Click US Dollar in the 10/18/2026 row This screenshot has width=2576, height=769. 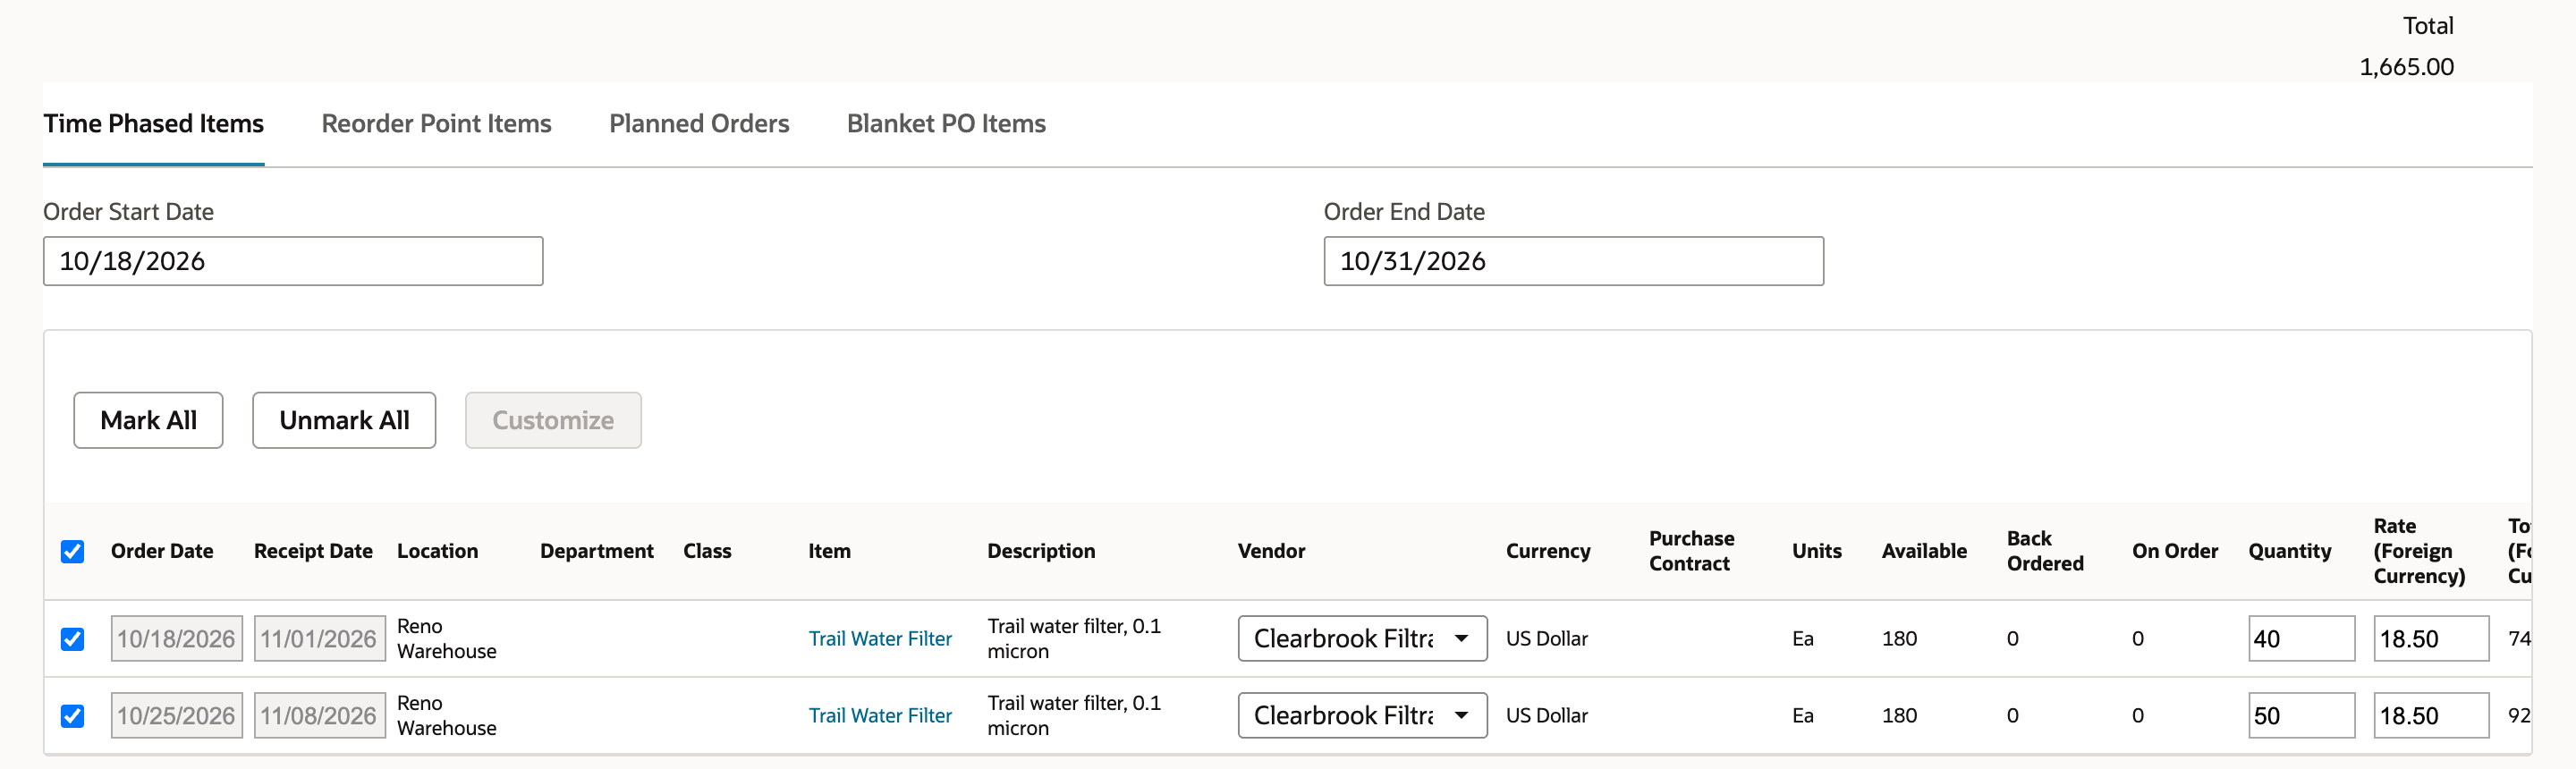(x=1547, y=638)
